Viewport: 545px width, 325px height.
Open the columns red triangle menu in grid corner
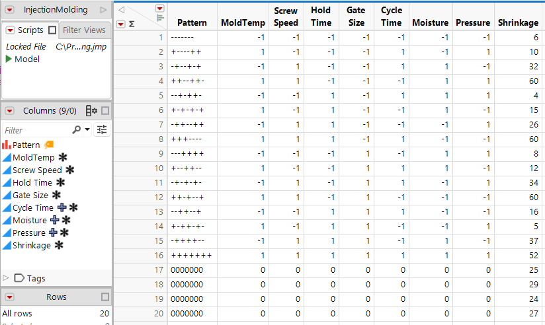click(x=159, y=9)
